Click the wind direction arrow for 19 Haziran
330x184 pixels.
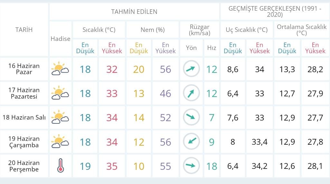(191, 141)
